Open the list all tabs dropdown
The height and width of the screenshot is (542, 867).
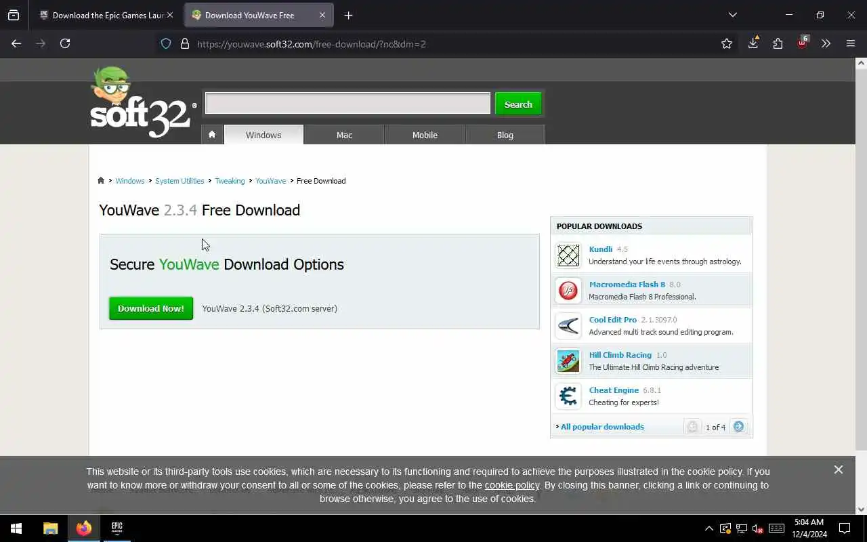pyautogui.click(x=732, y=15)
